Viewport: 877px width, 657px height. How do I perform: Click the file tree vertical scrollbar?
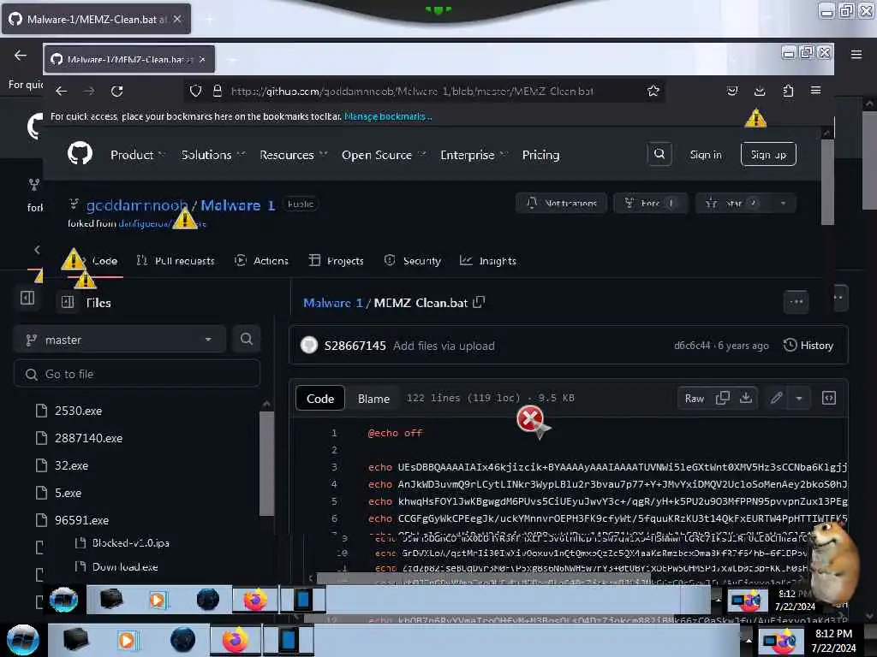[x=267, y=463]
